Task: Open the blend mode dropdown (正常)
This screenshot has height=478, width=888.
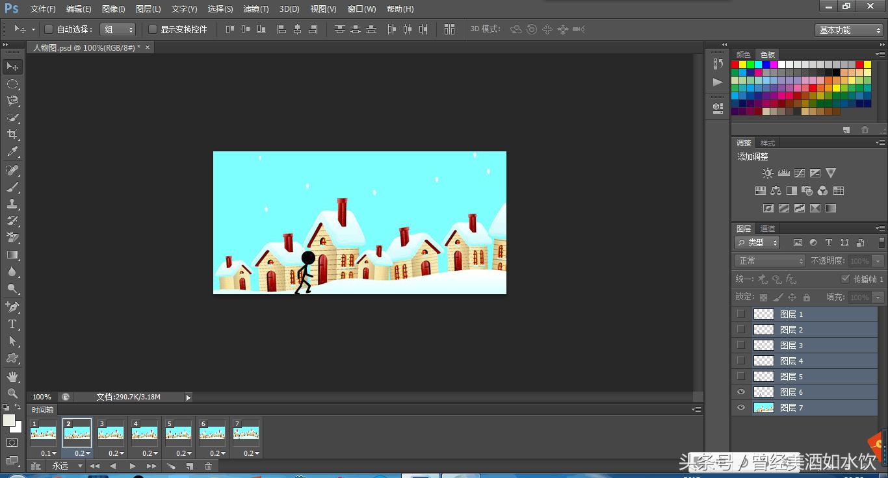Action: (x=770, y=260)
